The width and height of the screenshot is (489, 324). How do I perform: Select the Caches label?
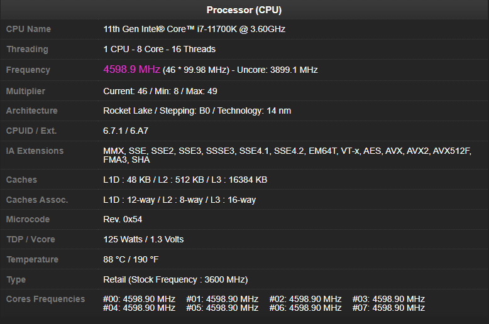pyautogui.click(x=21, y=180)
